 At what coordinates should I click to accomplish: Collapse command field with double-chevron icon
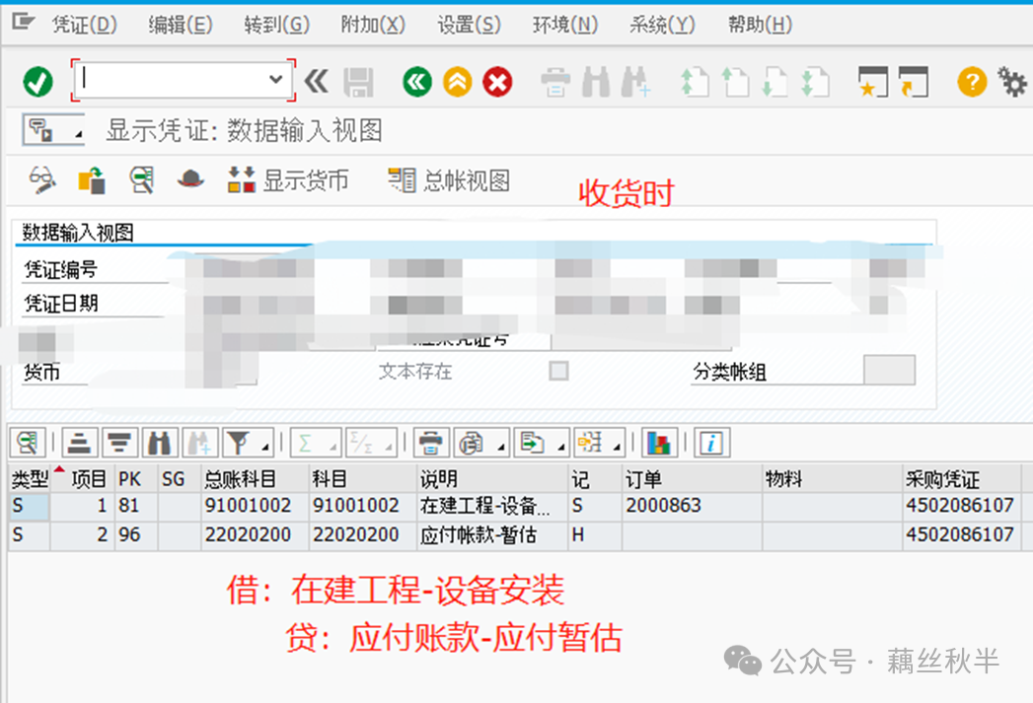317,82
